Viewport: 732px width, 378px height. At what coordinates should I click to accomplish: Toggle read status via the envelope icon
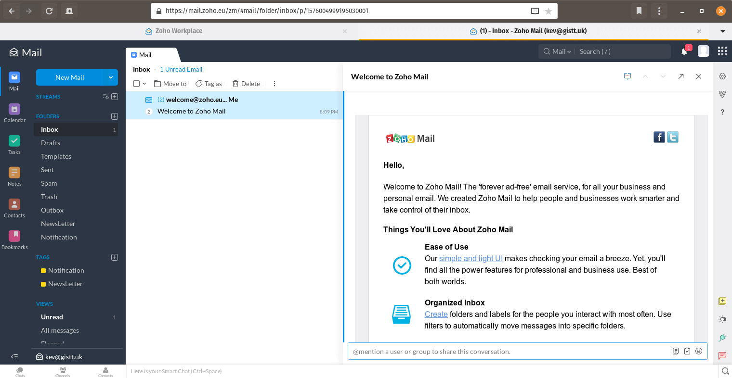(149, 100)
